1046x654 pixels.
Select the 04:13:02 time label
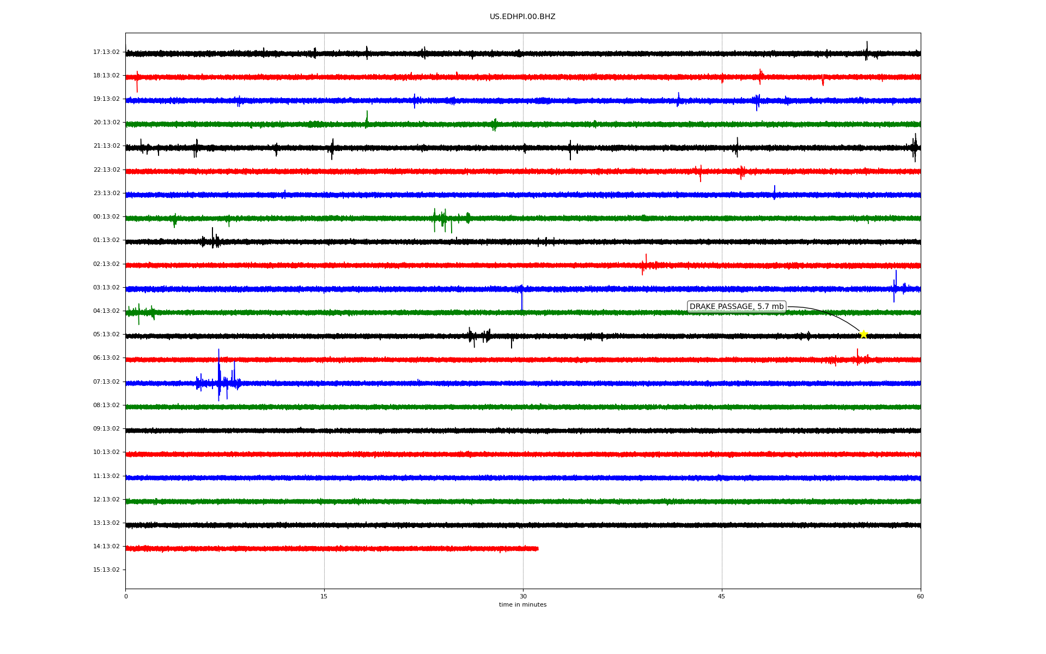click(x=106, y=311)
